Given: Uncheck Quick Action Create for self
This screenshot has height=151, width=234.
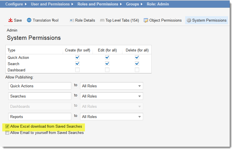Looking at the screenshot, I should [77, 57].
